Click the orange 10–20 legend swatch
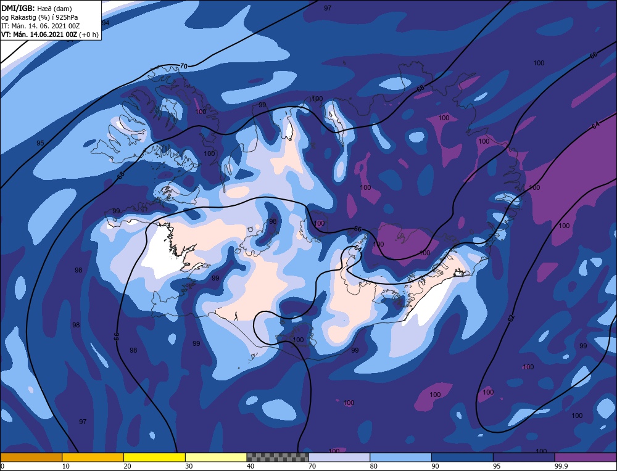 click(x=93, y=457)
